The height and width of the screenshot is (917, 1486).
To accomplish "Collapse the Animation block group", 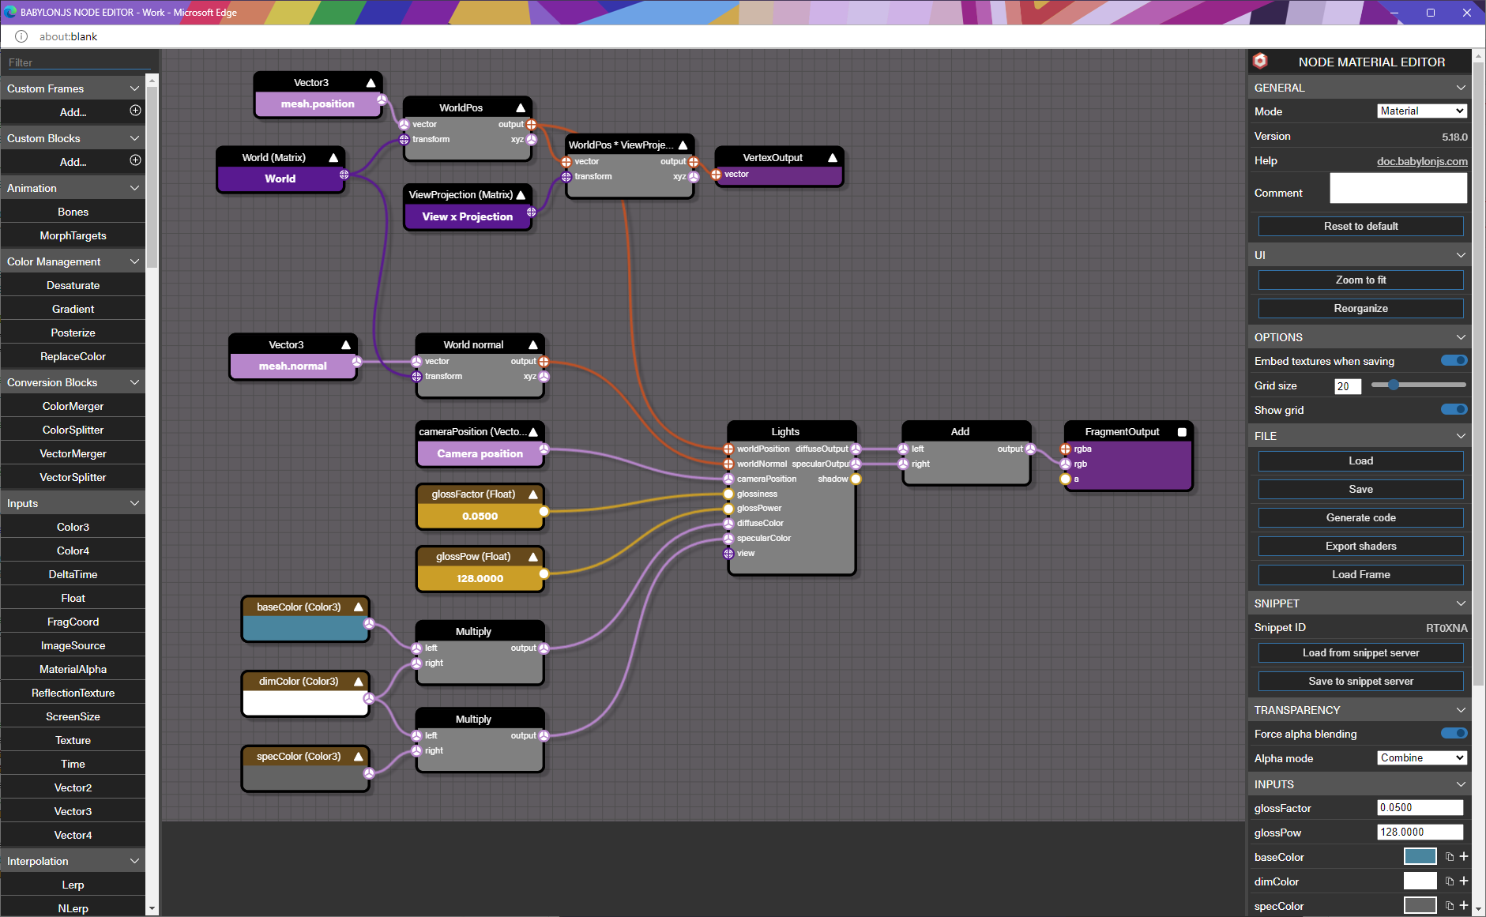I will click(x=73, y=188).
